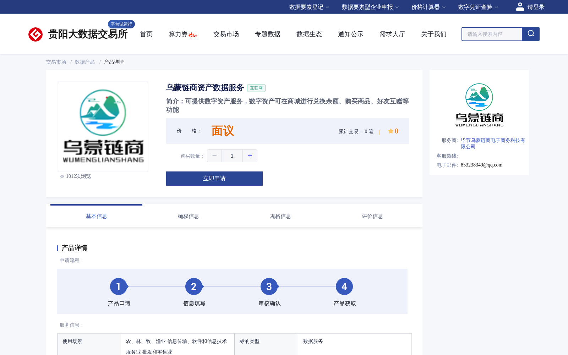Open the 数据生态 menu item

[x=309, y=34]
